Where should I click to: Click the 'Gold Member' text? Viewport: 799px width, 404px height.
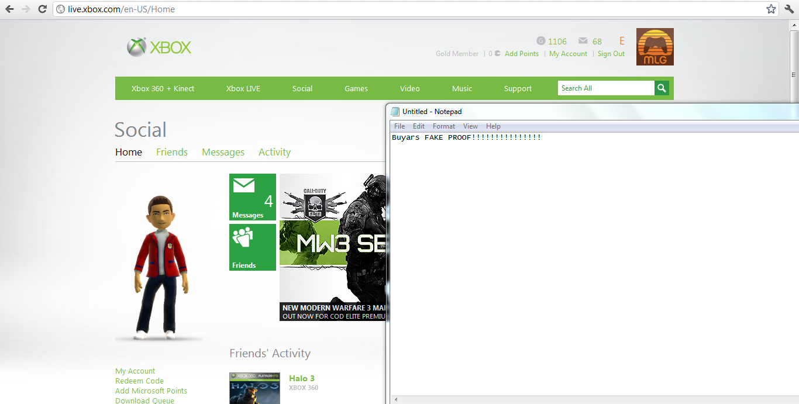457,54
